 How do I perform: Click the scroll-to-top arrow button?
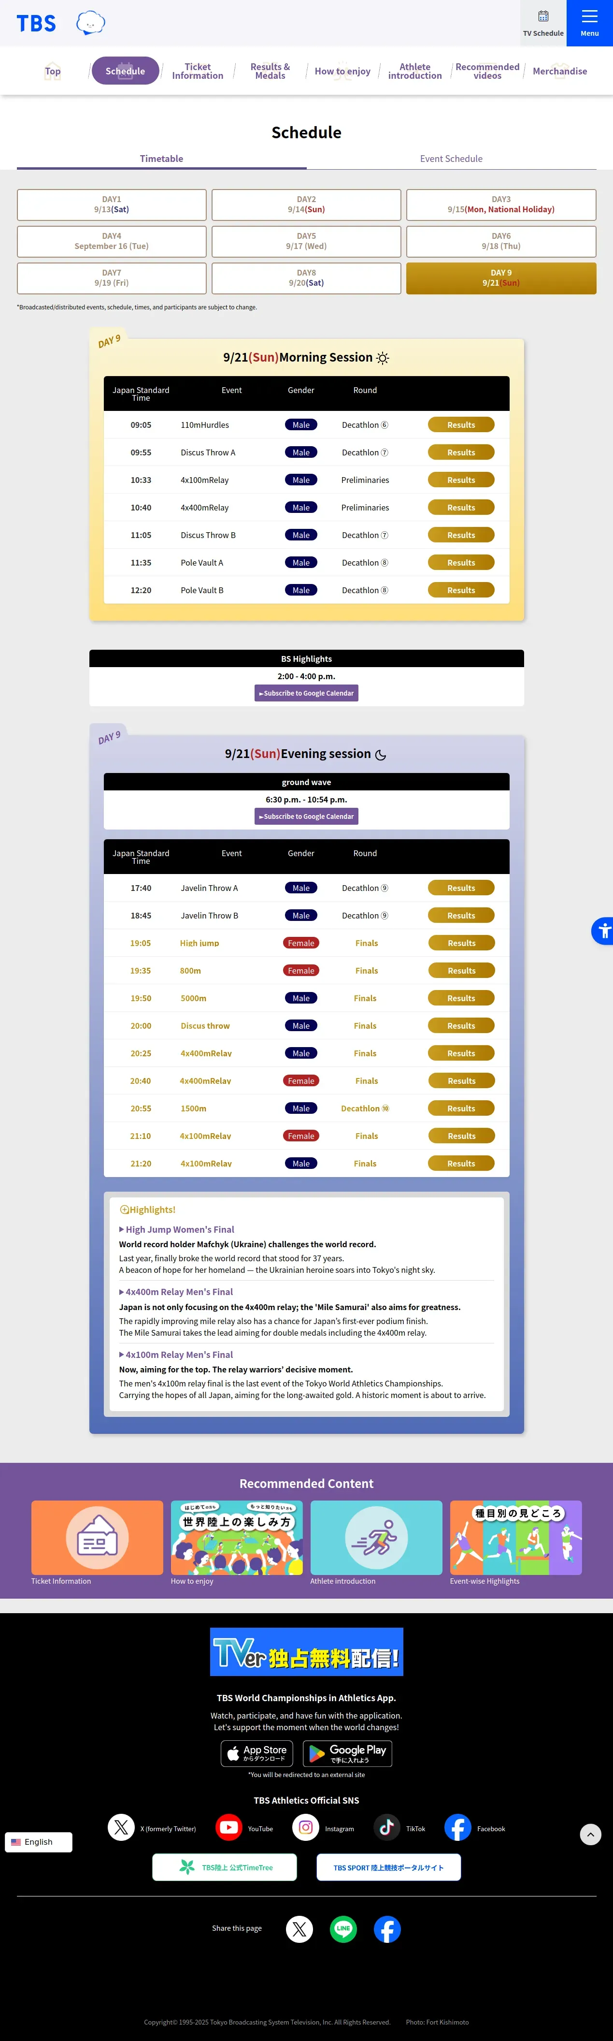click(590, 1834)
